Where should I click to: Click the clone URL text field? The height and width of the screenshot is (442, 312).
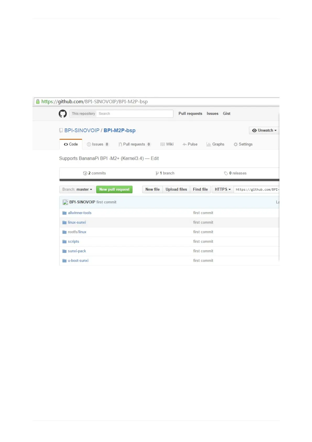257,190
